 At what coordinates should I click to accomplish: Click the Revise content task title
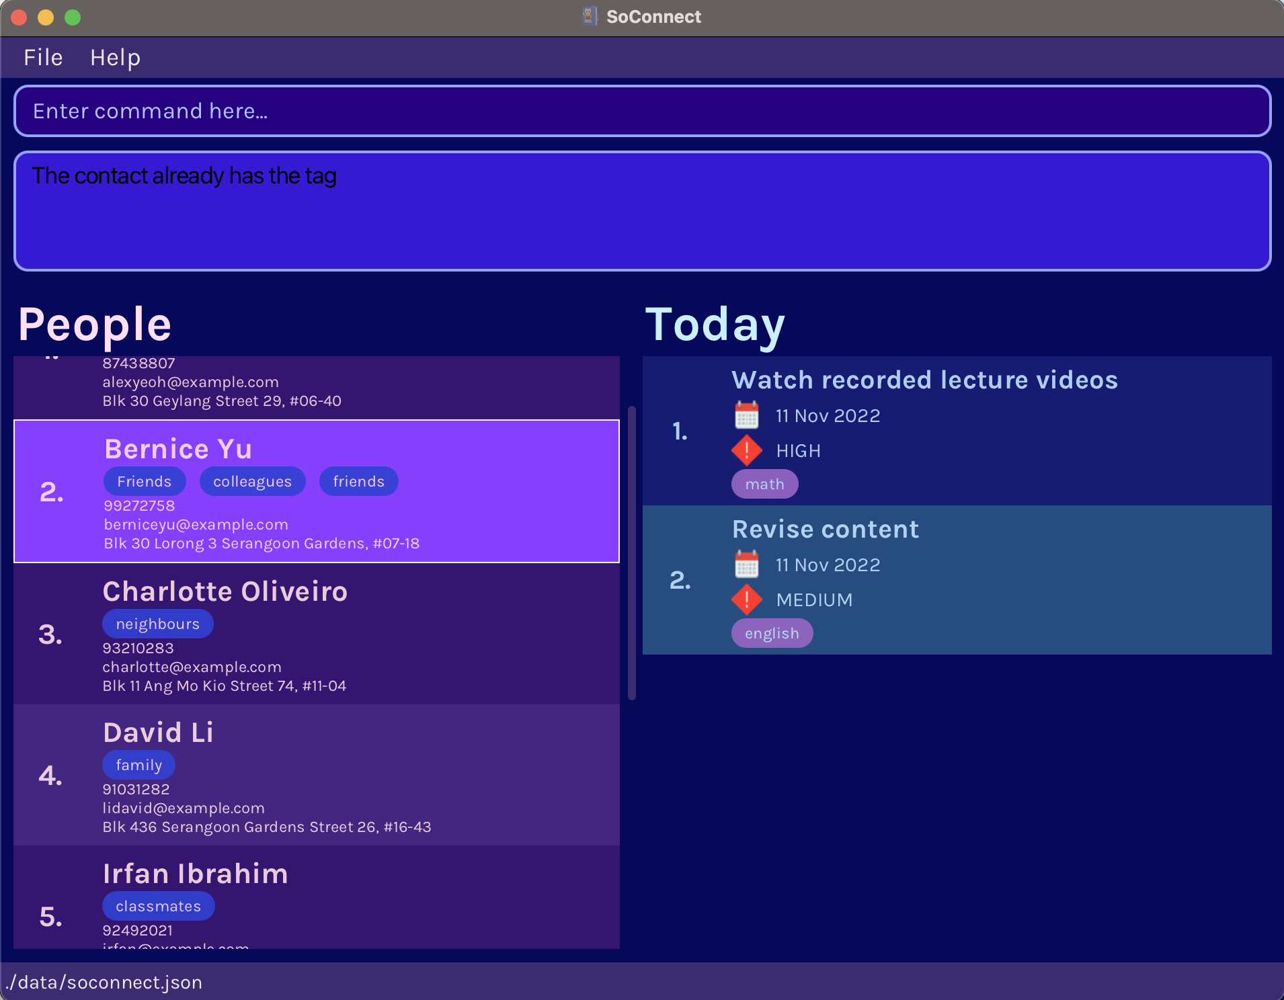[x=826, y=529]
